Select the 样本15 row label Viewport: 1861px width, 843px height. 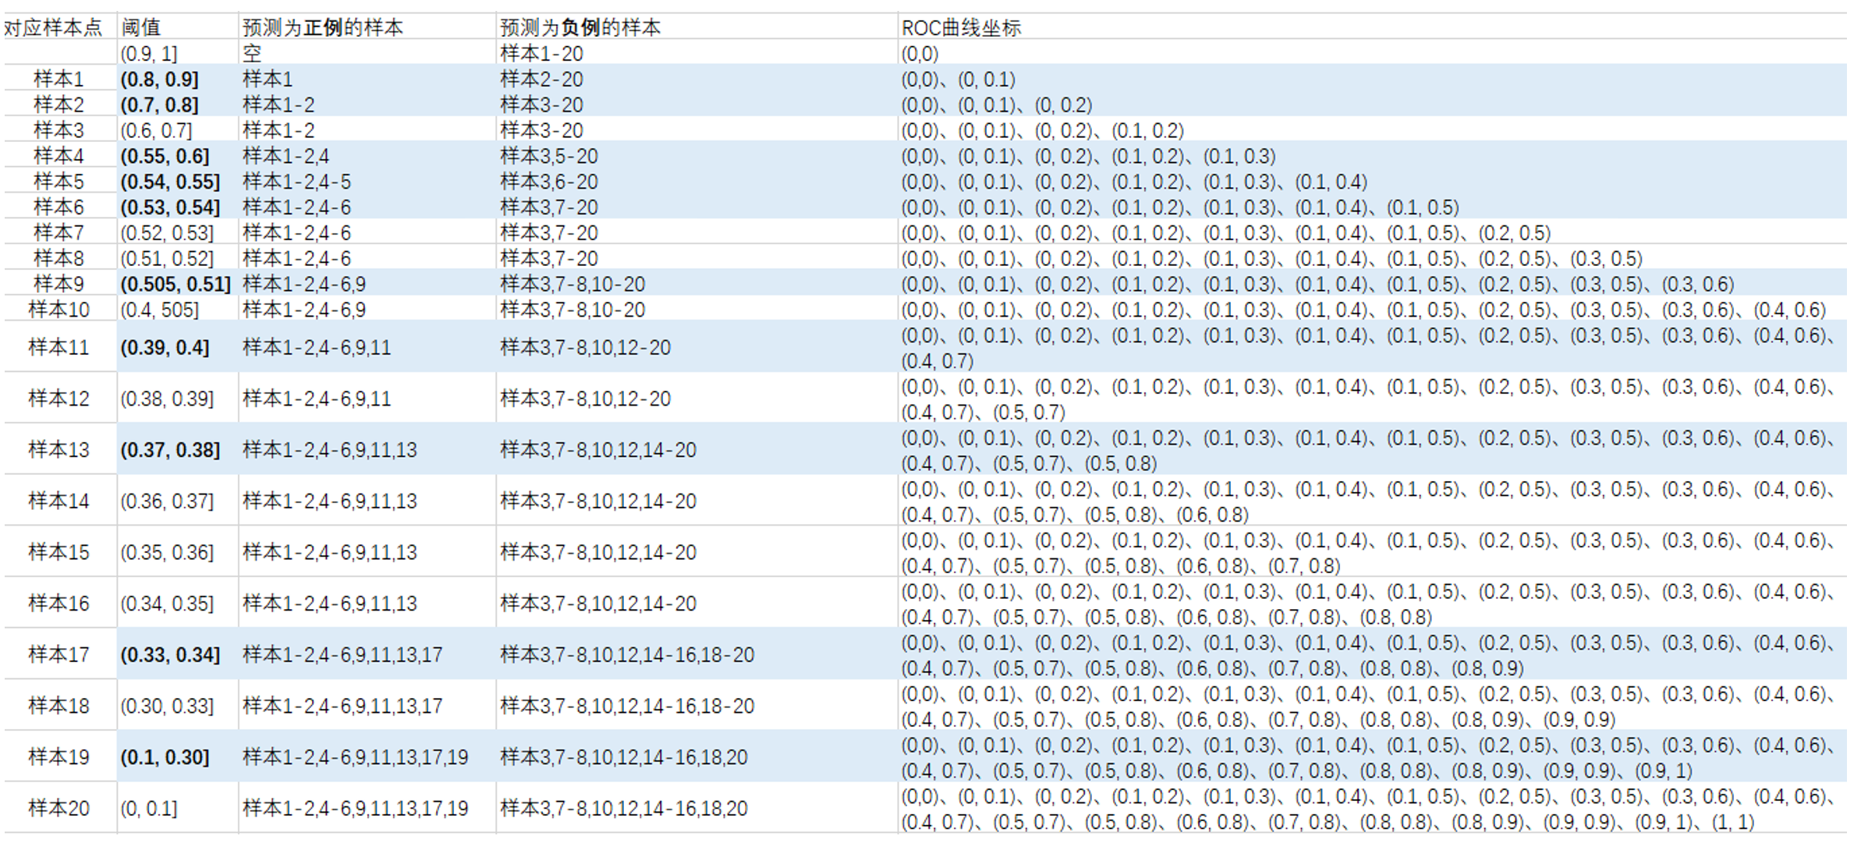[58, 552]
